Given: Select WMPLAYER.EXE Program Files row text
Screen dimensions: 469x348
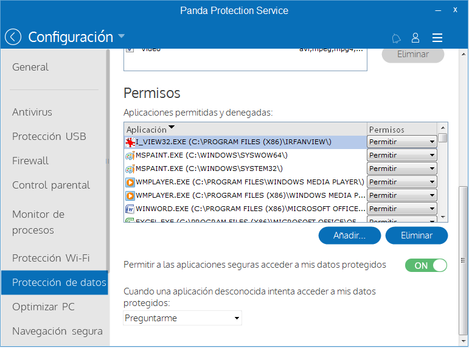Looking at the screenshot, I should point(250,182).
